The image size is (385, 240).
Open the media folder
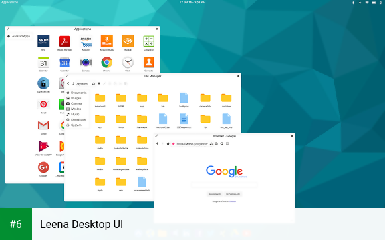pos(100,140)
